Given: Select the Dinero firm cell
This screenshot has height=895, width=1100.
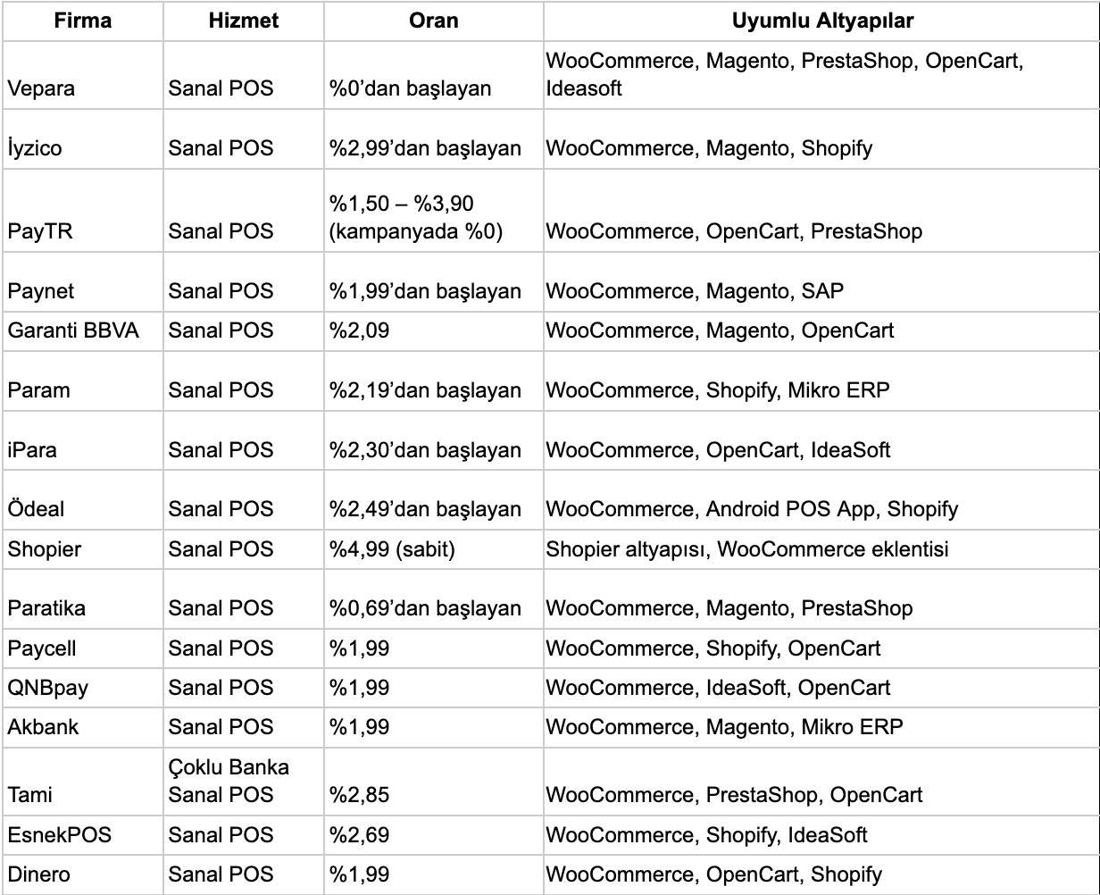Looking at the screenshot, I should point(38,874).
